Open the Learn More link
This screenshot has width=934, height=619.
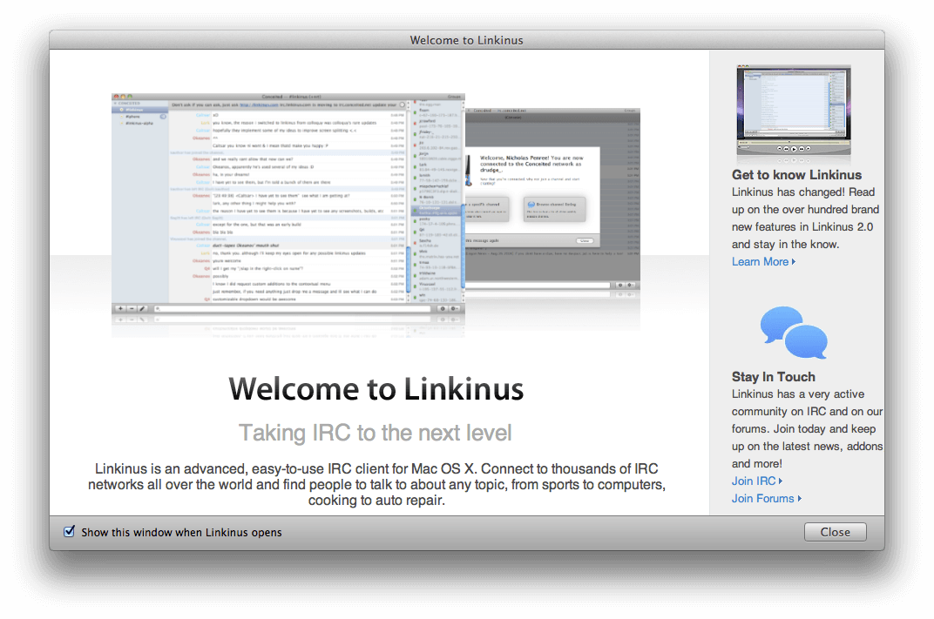tap(760, 262)
